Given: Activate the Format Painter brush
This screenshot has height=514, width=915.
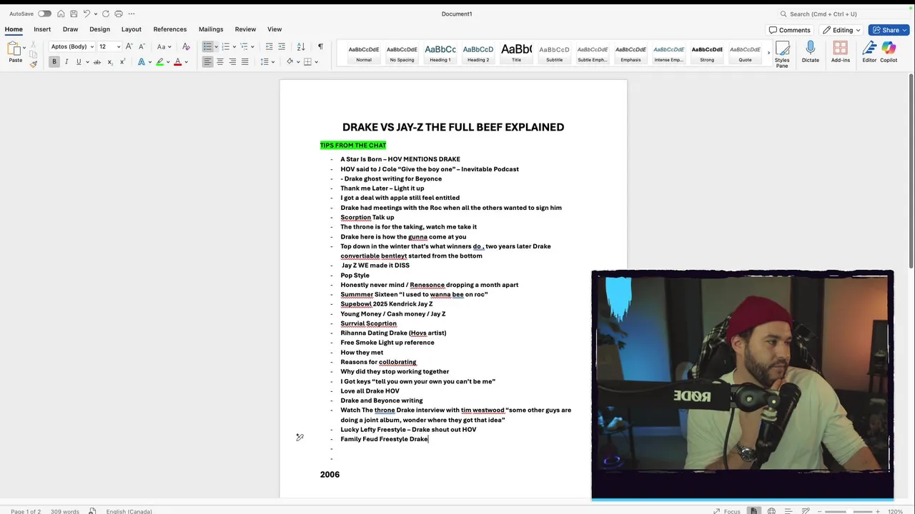Looking at the screenshot, I should [x=33, y=63].
